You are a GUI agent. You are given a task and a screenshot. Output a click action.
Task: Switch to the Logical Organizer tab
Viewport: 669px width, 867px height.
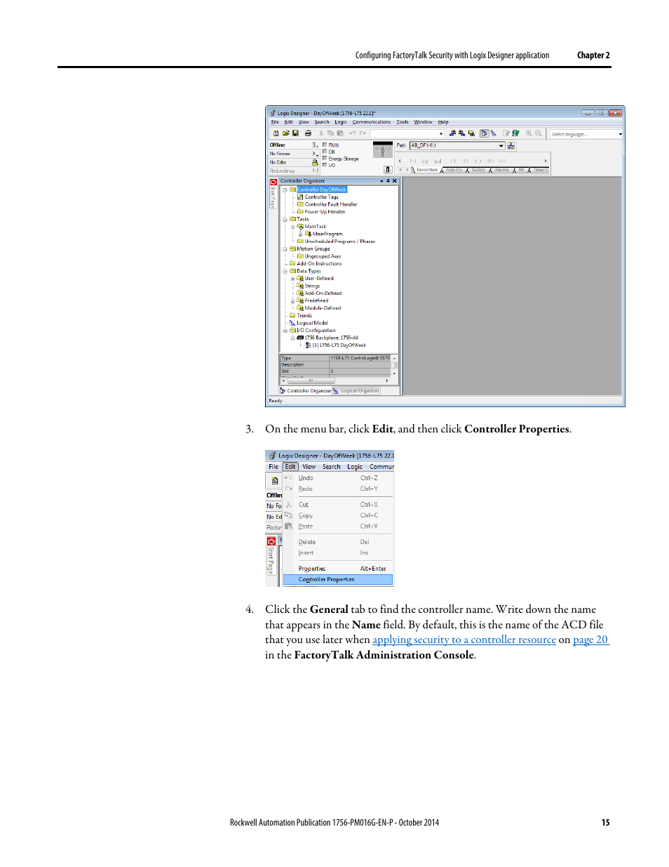pyautogui.click(x=356, y=391)
